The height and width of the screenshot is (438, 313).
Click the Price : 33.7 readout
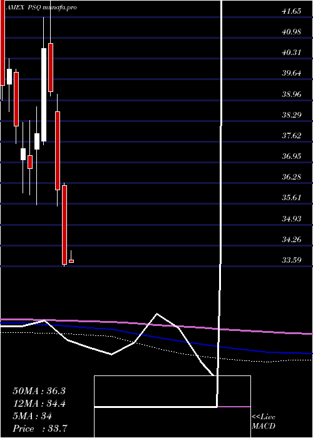click(39, 429)
